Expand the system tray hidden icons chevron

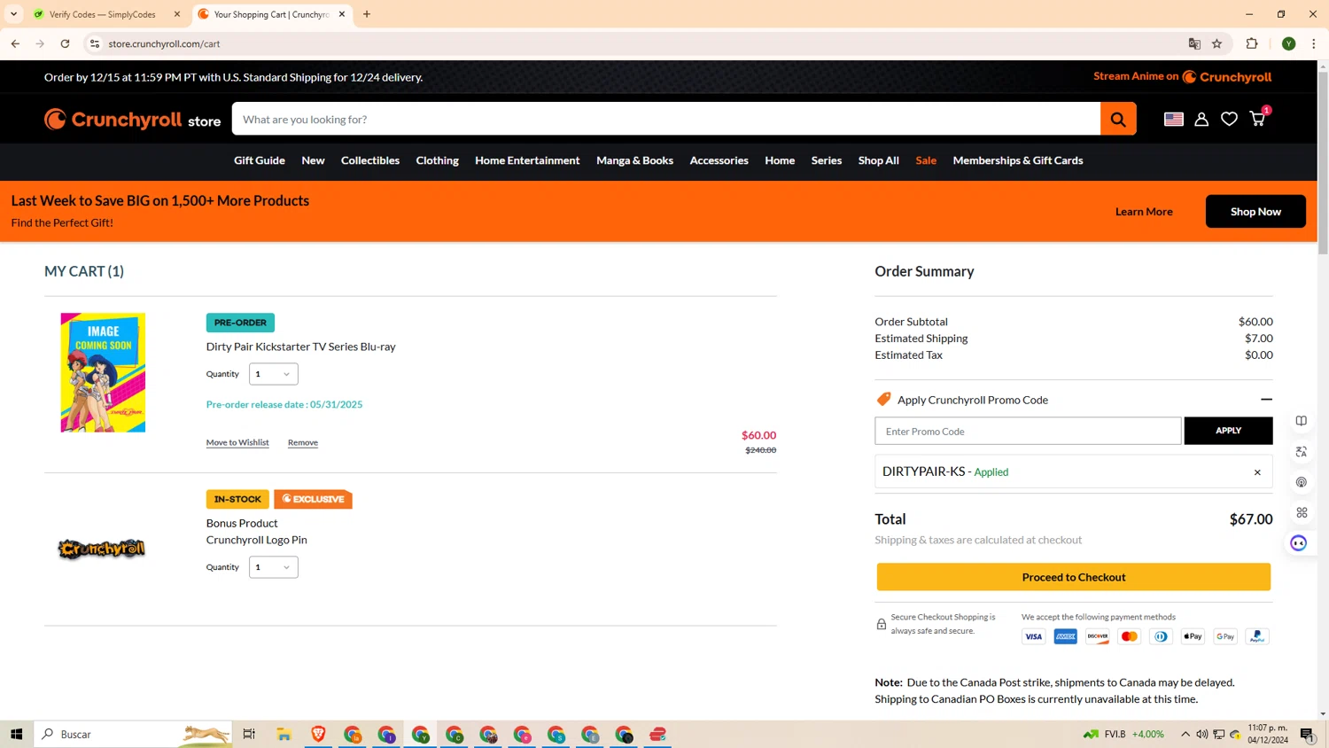click(x=1185, y=734)
